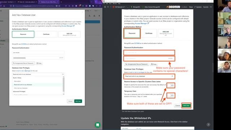Open the privileges dropdown in browser dialog

coord(38,74)
